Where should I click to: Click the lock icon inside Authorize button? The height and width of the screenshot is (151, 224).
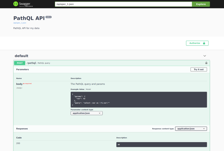[x=204, y=43]
